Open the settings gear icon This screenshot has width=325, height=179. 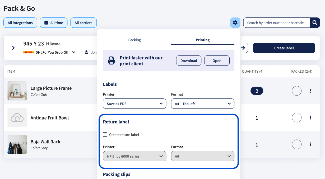click(x=235, y=23)
